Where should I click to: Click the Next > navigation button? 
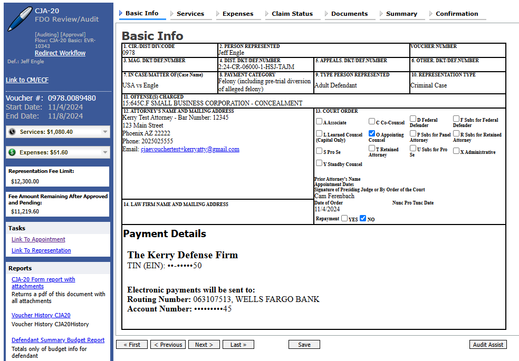click(x=204, y=345)
